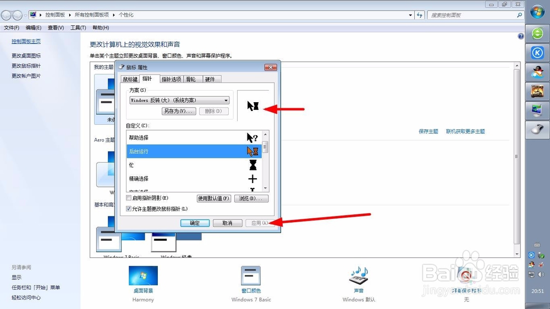The width and height of the screenshot is (550, 309).
Task: Open 控制面板主页 link
Action: [26, 41]
